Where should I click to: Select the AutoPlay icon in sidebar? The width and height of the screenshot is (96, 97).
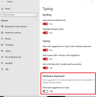[2, 63]
